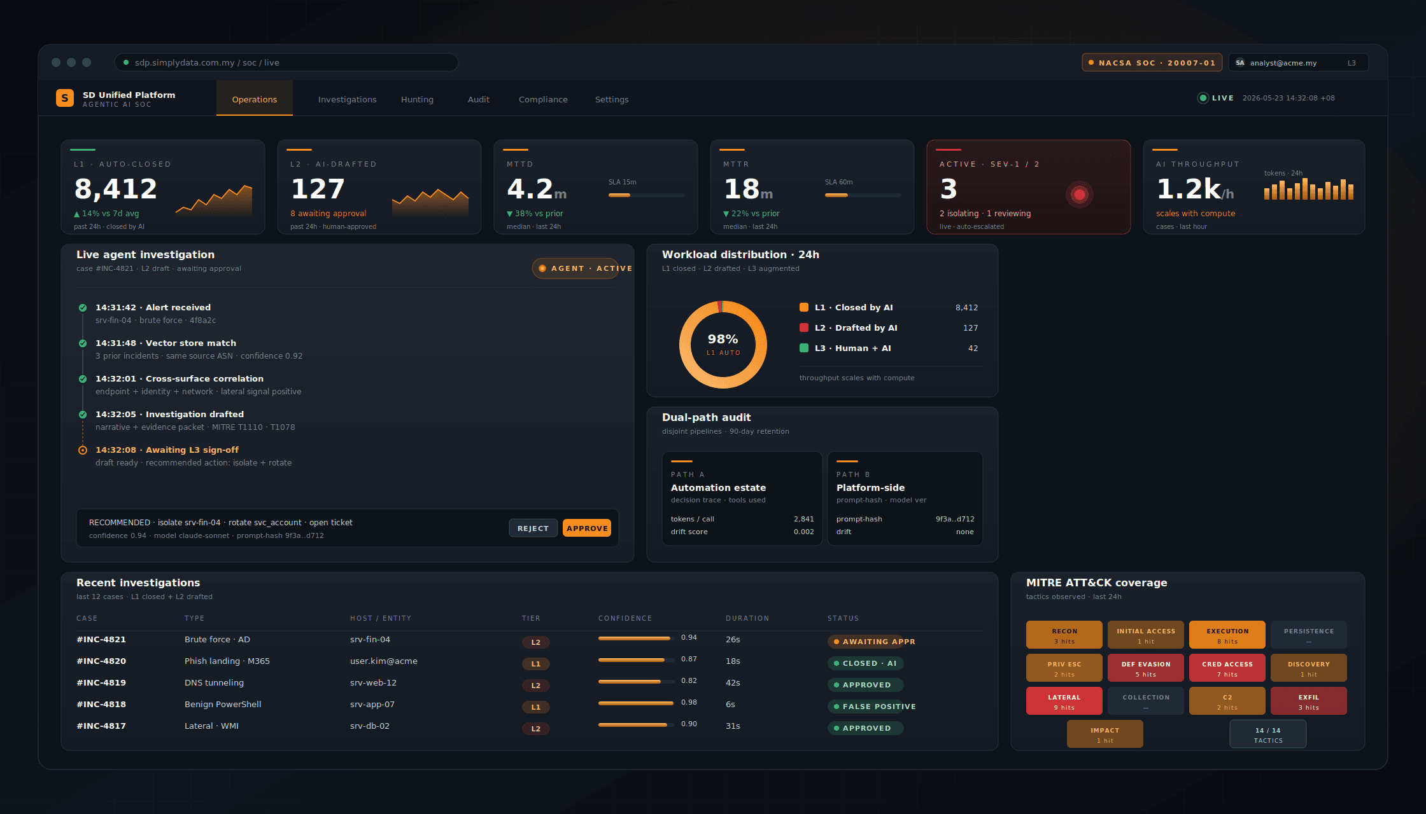Open the Path B Platform-side card
This screenshot has width=1426, height=814.
(905, 499)
